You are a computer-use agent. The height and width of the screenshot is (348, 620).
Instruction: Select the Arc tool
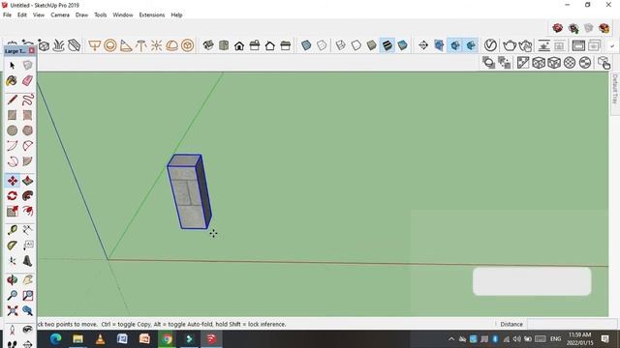[x=12, y=146]
